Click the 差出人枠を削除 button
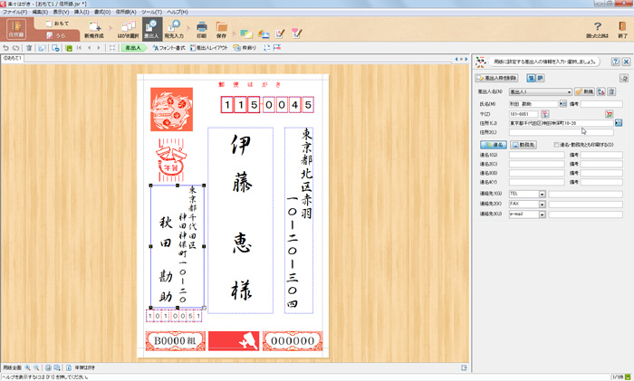The height and width of the screenshot is (381, 634). tap(497, 79)
